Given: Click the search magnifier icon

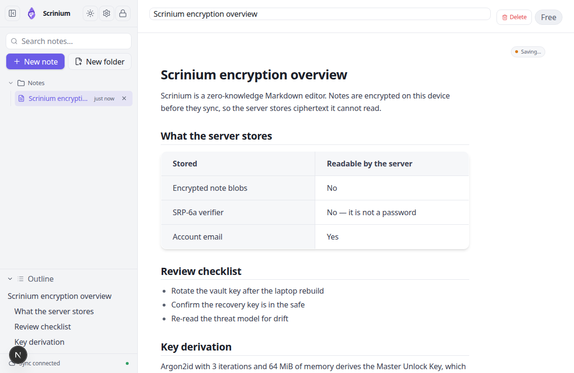Looking at the screenshot, I should click(x=14, y=41).
